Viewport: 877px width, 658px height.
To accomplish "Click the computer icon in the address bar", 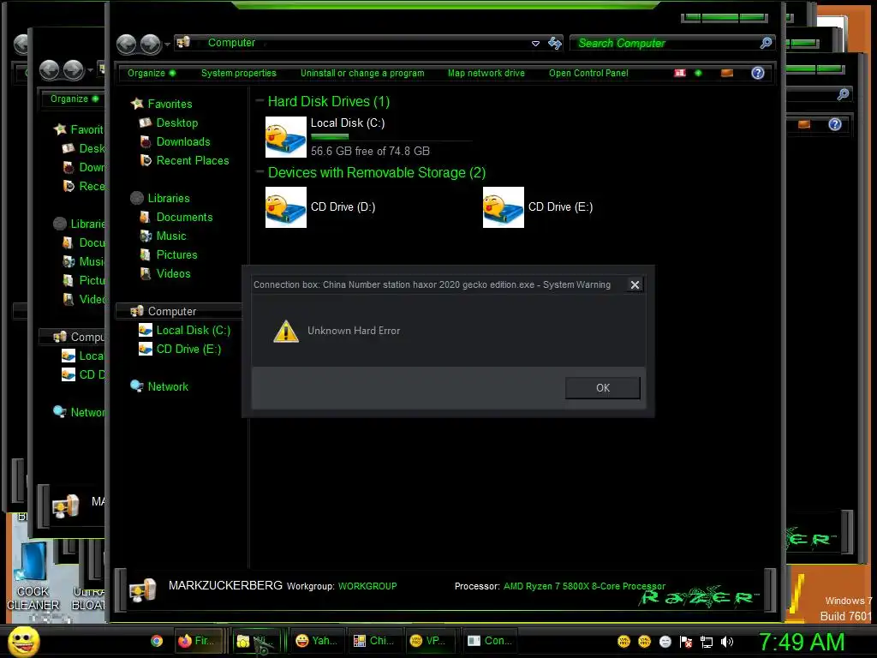I will click(x=183, y=43).
